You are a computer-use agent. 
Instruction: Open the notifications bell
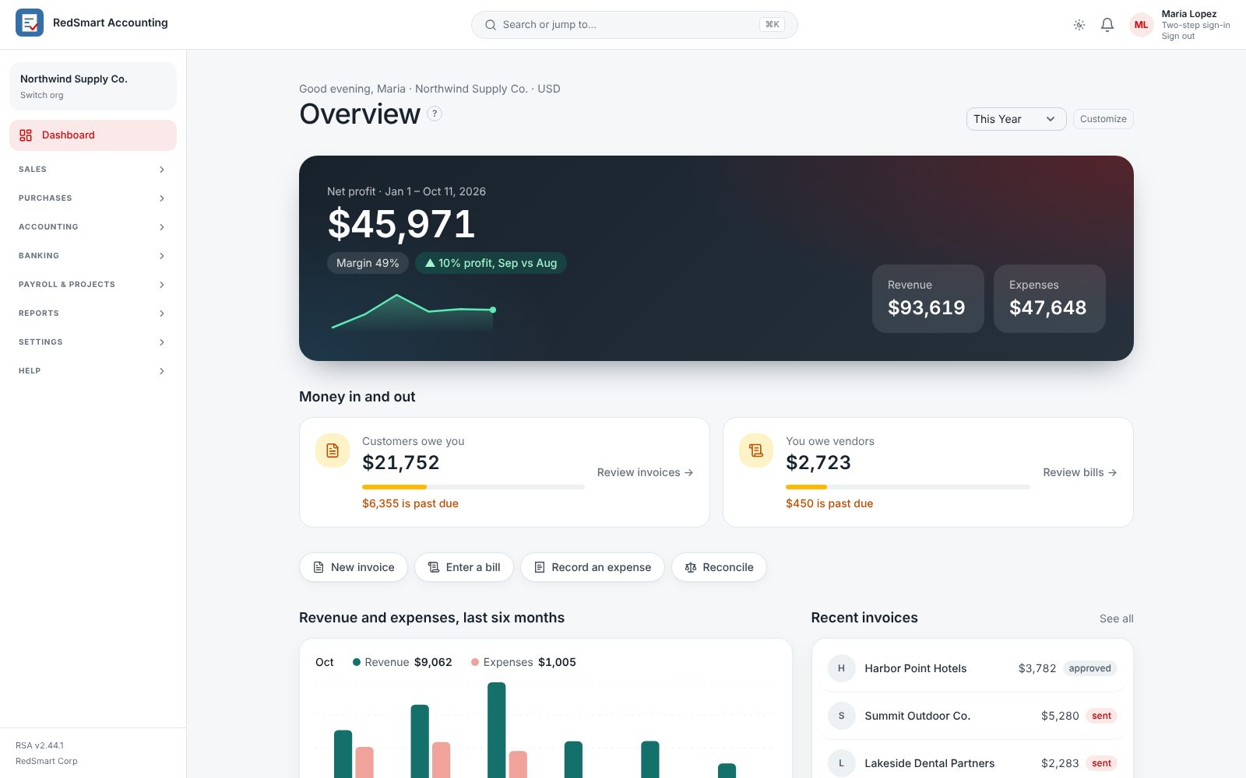point(1107,25)
